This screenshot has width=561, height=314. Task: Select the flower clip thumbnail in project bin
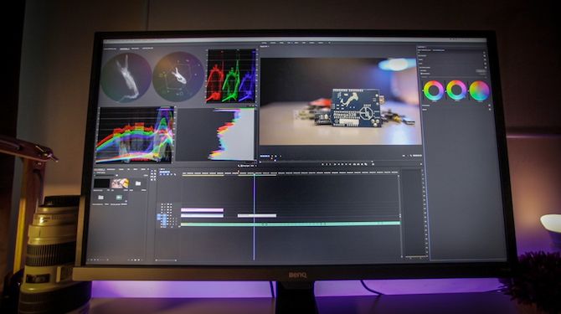120,183
